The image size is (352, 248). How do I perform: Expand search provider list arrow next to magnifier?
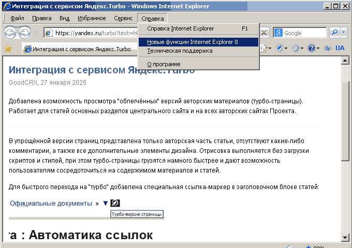[x=344, y=33]
